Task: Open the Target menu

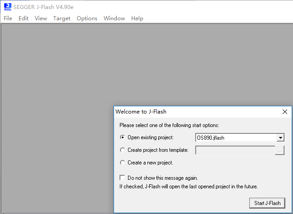Action: pos(62,18)
